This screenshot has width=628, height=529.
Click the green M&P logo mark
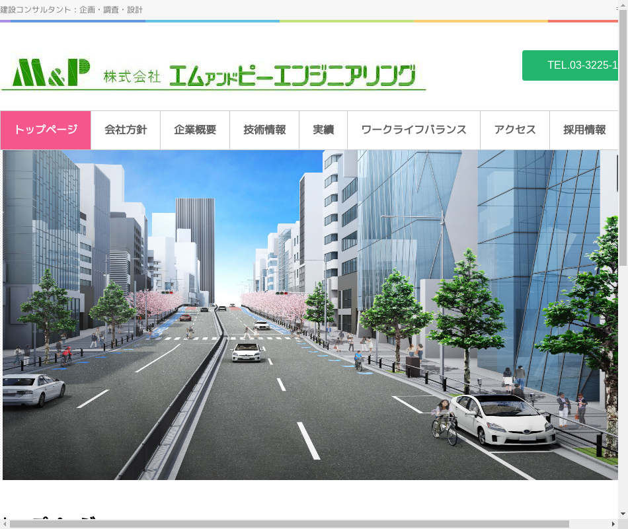click(x=50, y=73)
